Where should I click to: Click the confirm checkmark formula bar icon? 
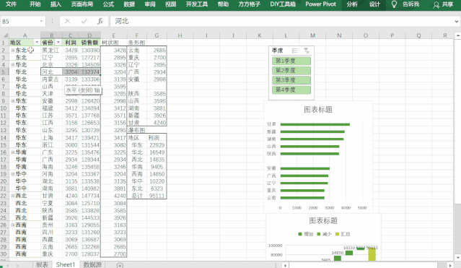pyautogui.click(x=84, y=21)
